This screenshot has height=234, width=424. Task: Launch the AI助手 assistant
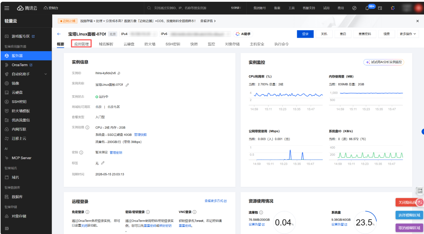[243, 34]
